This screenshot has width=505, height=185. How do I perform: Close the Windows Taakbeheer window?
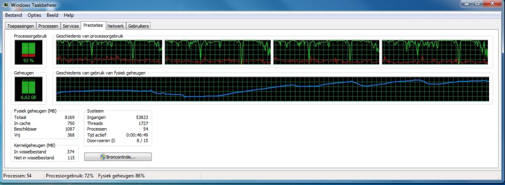(492, 4)
